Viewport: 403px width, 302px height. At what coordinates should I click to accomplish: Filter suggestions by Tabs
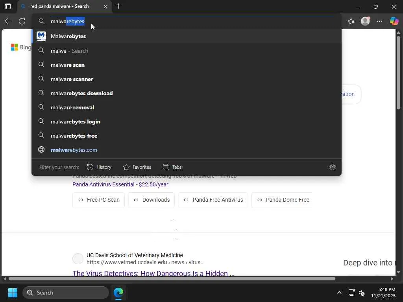pos(172,167)
